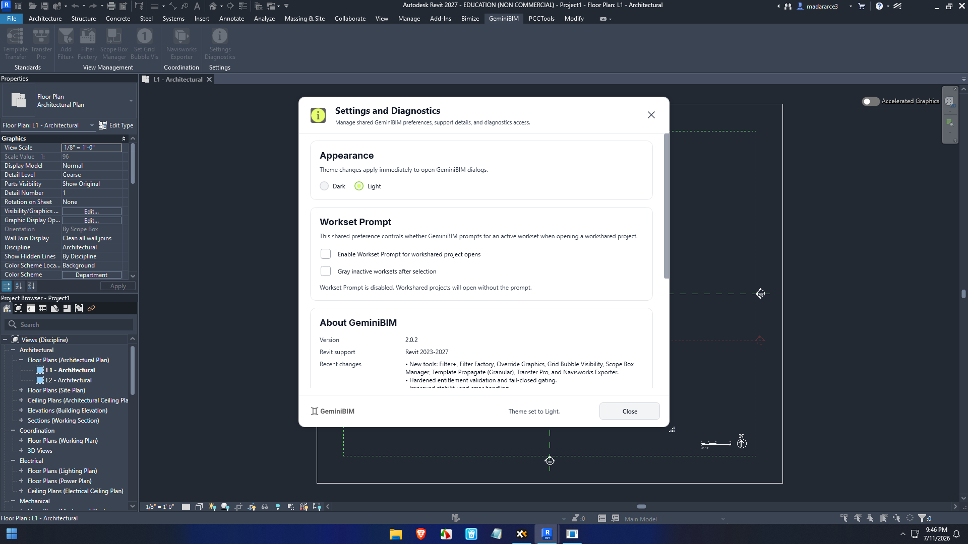This screenshot has width=968, height=544.
Task: Click the Department color scheme button
Action: pyautogui.click(x=91, y=275)
